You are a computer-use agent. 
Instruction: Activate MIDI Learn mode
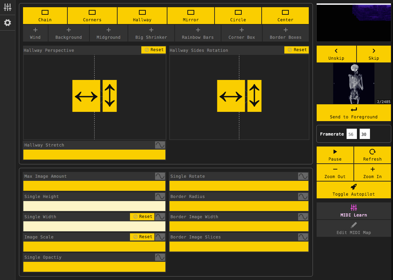coord(354,211)
